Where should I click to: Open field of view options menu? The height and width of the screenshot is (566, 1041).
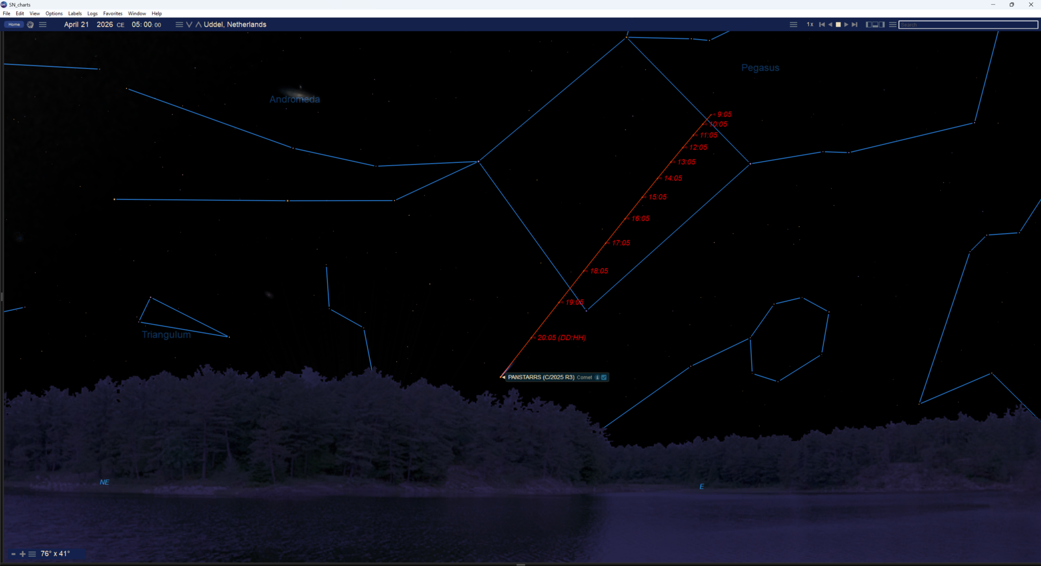pyautogui.click(x=32, y=554)
